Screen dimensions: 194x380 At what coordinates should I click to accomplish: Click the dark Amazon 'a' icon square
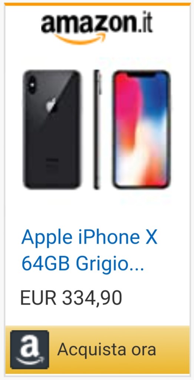tap(30, 350)
